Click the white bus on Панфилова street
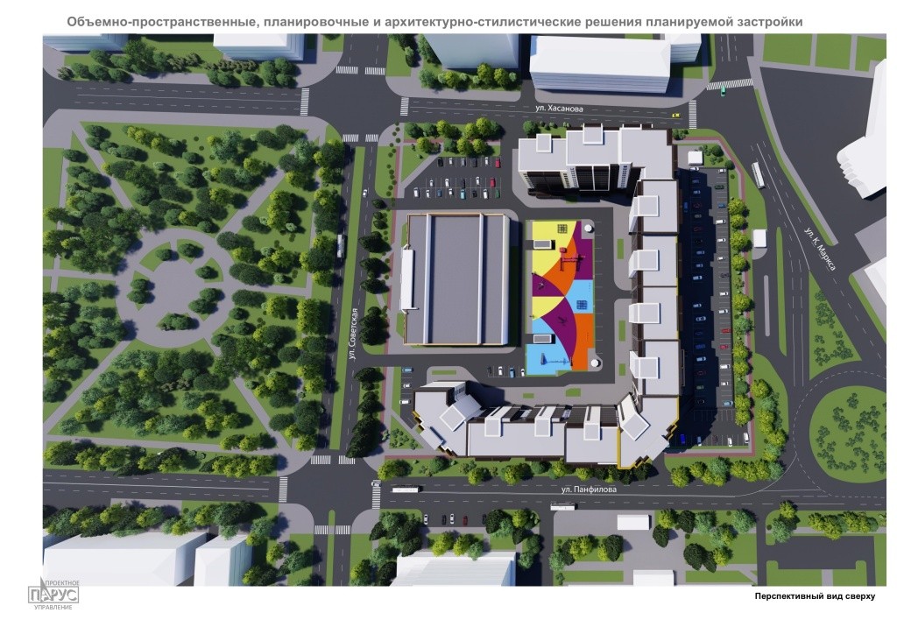The width and height of the screenshot is (897, 634). coord(406,490)
